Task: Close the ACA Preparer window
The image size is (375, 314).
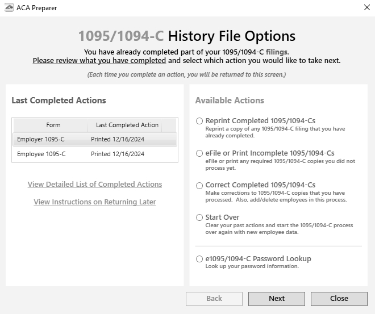Action: point(367,7)
